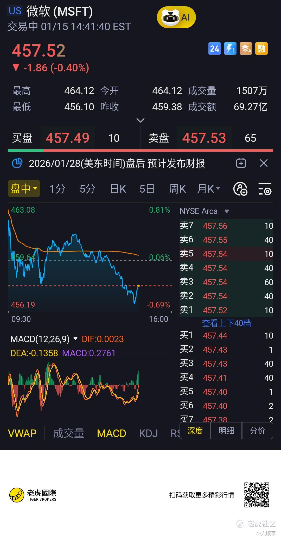Tap the 卖6 row price 457.55
Viewport: 281px width, 540px height.
click(x=215, y=240)
